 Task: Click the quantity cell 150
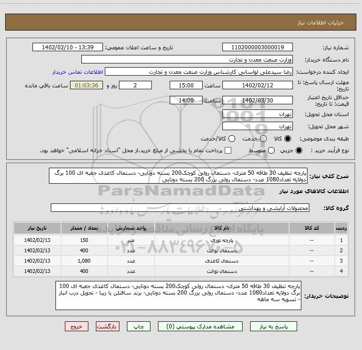tap(84, 240)
